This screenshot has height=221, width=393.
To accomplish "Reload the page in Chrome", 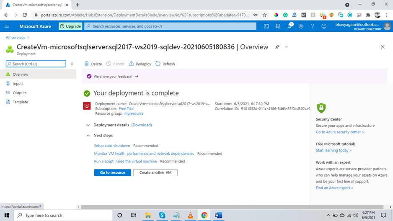I will pos(25,15).
